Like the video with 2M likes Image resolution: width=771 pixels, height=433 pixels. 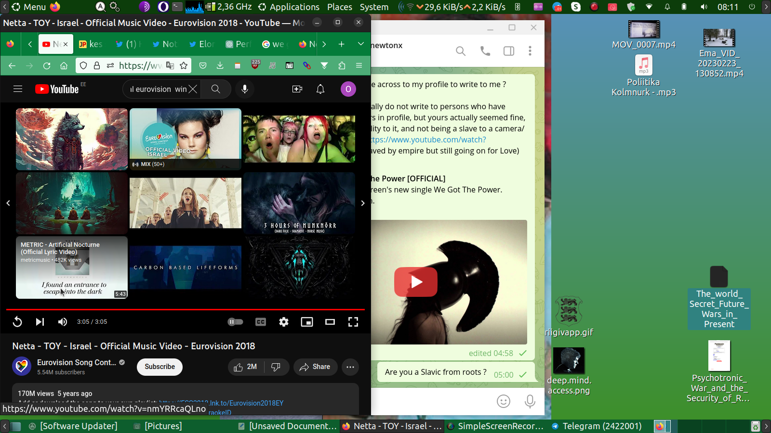click(245, 367)
